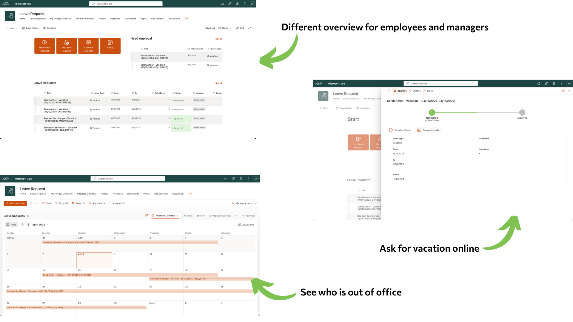Viewport: 573px width, 322px height.
Task: Decline the Sarah Amler vacation request
Action: [415, 91]
